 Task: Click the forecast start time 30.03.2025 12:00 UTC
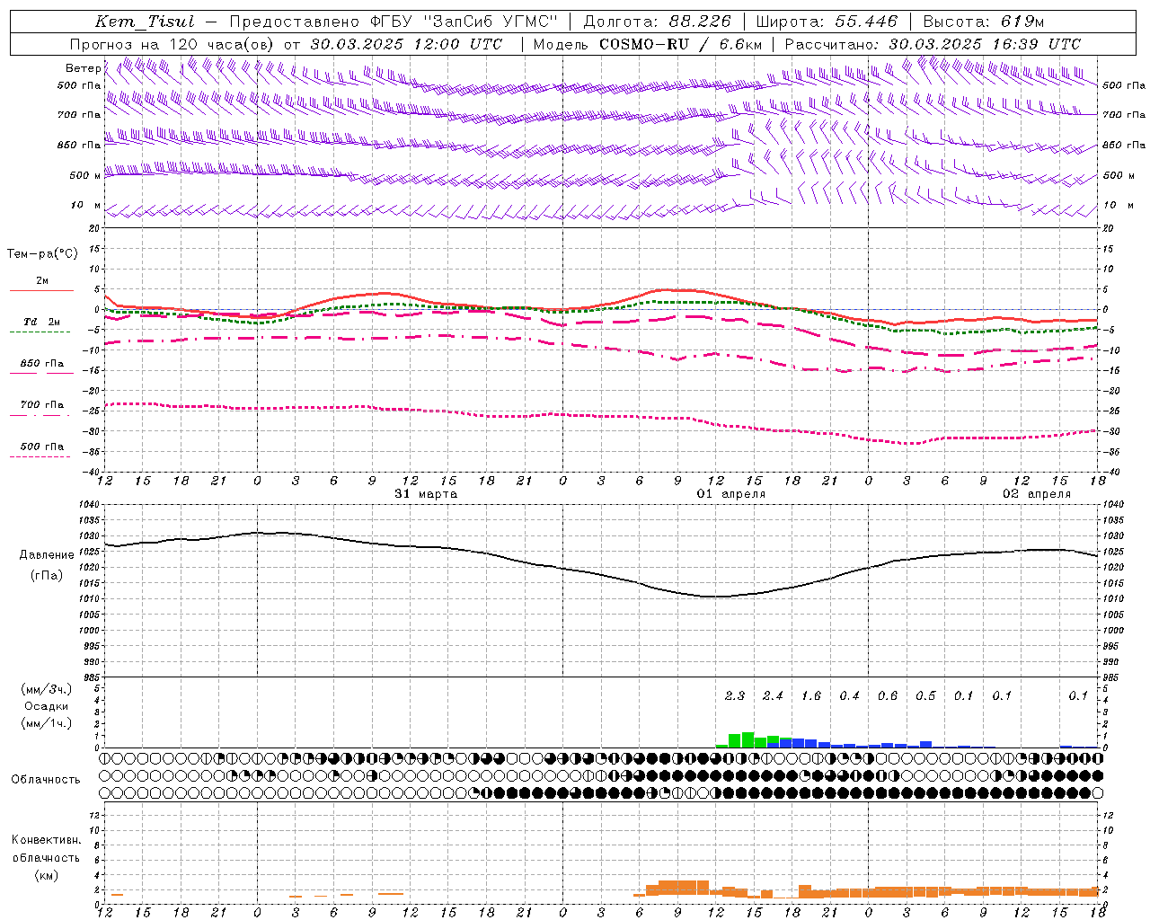tap(406, 44)
